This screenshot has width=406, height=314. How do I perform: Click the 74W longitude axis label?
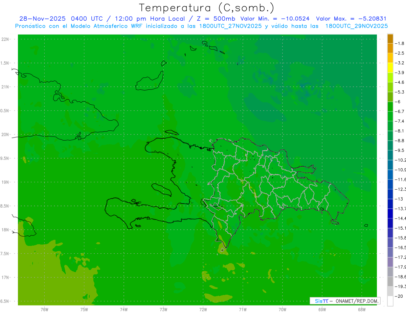tap(124, 310)
